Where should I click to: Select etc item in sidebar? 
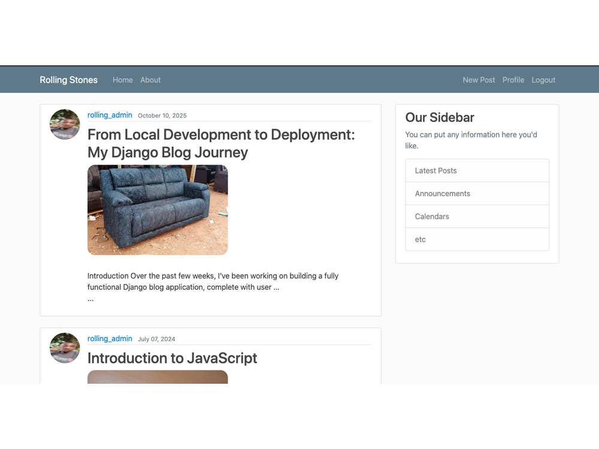coord(477,239)
